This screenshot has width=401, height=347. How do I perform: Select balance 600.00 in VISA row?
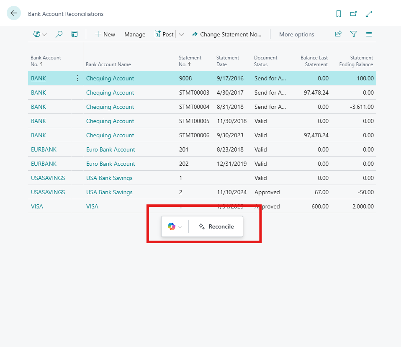pyautogui.click(x=320, y=206)
